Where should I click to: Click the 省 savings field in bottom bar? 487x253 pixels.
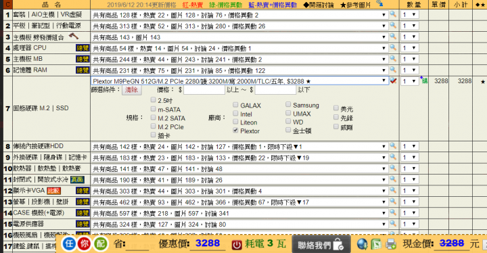tap(137, 244)
